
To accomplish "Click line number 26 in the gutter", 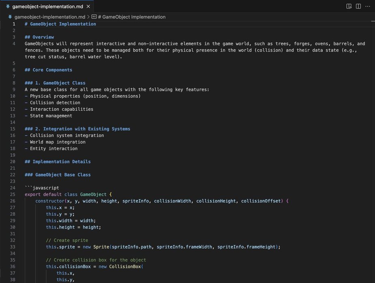I will pos(13,201).
